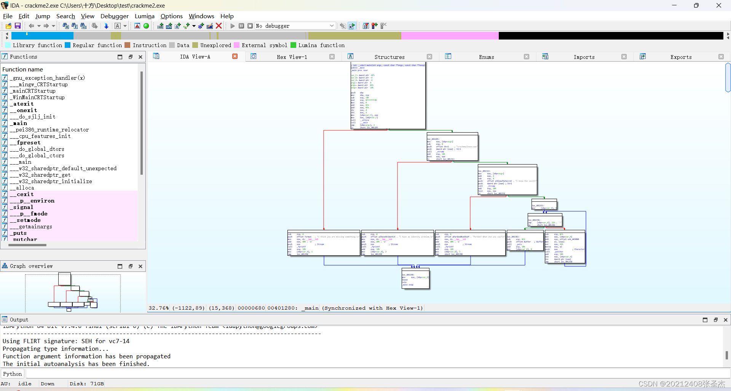Close the Functions panel
Screen dimensions: 731x391
point(140,57)
